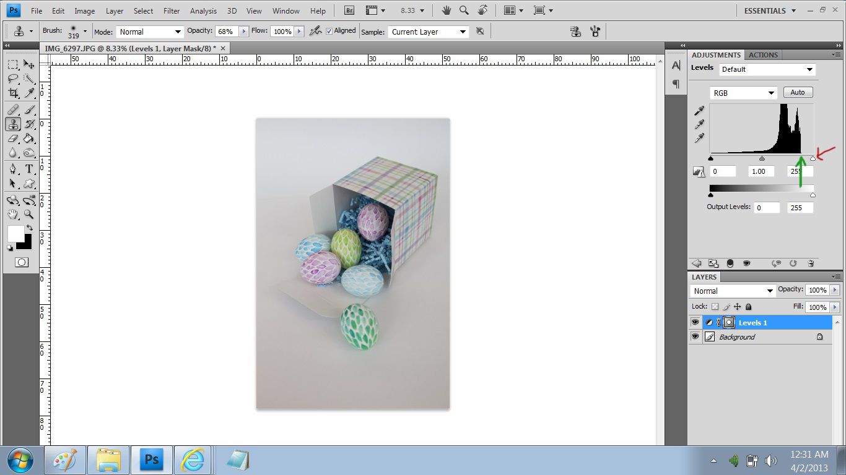Screen dimensions: 846x475
Task: Click the white input level slider
Action: click(x=813, y=159)
